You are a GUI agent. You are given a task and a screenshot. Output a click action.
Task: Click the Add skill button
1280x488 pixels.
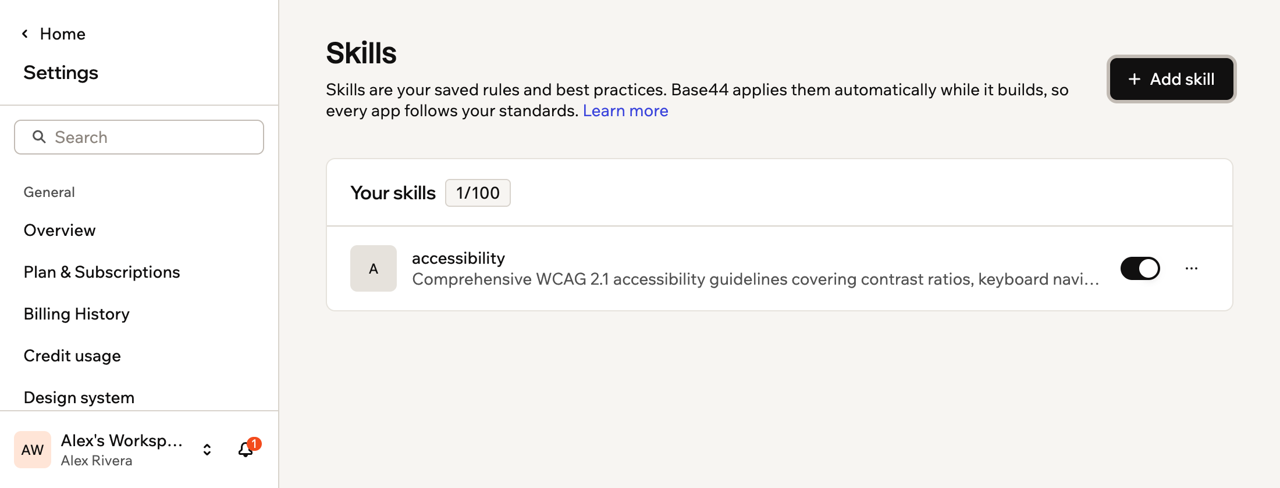coord(1171,79)
